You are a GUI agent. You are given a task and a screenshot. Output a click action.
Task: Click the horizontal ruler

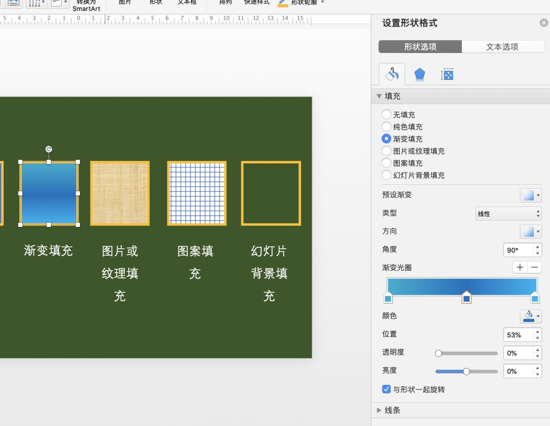(156, 19)
